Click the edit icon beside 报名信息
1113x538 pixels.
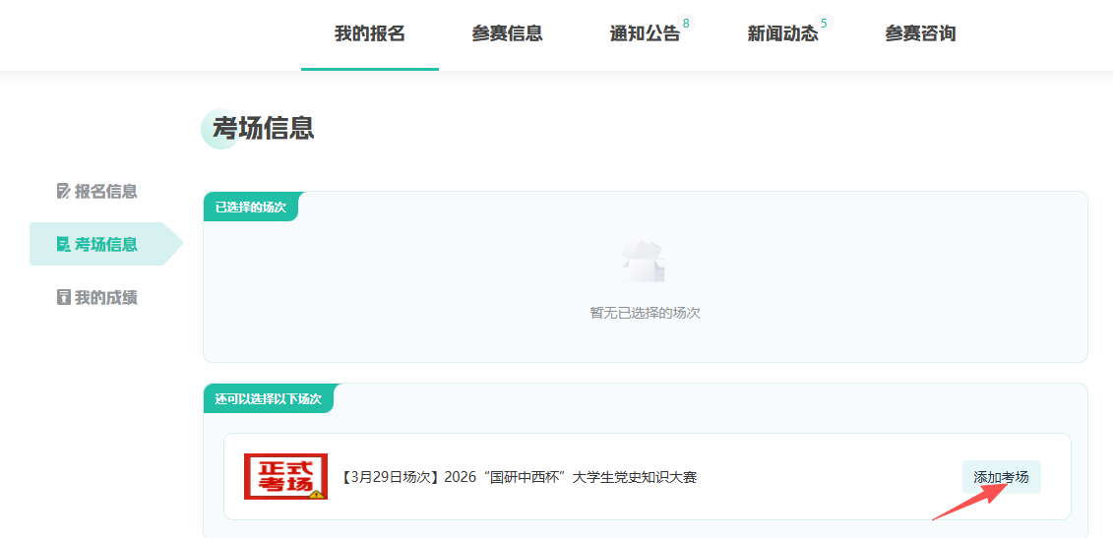point(64,191)
